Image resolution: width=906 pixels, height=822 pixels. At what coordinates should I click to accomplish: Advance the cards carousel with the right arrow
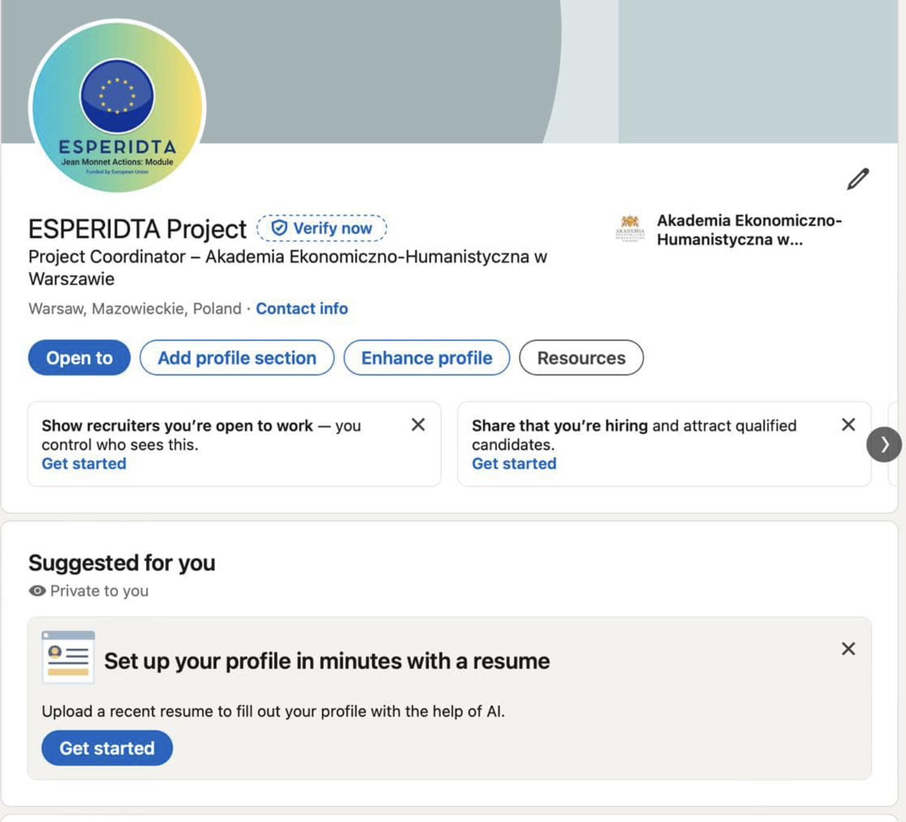[884, 445]
